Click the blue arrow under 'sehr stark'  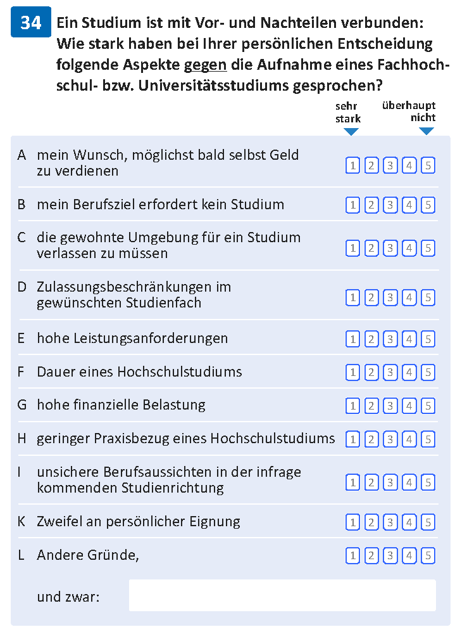pyautogui.click(x=351, y=132)
